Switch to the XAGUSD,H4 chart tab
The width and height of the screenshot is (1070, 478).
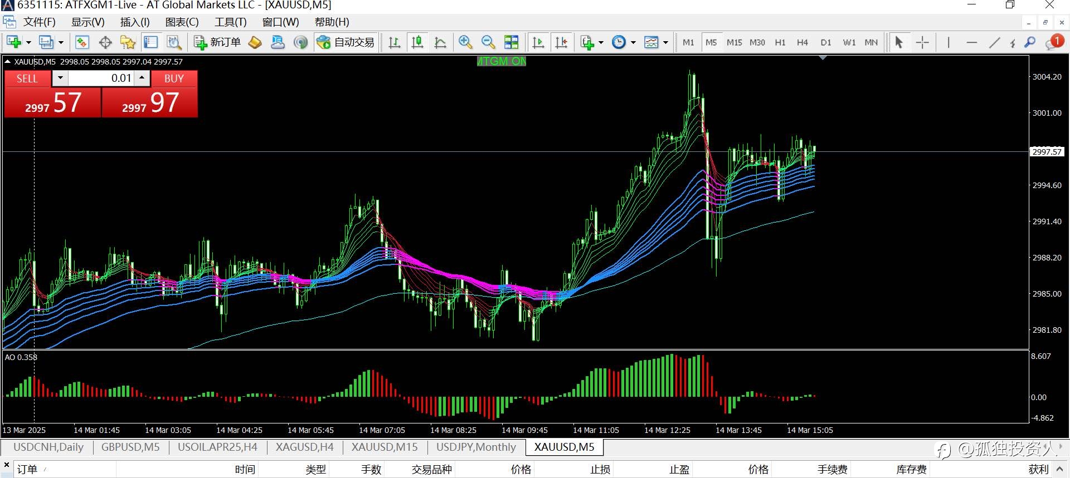305,447
